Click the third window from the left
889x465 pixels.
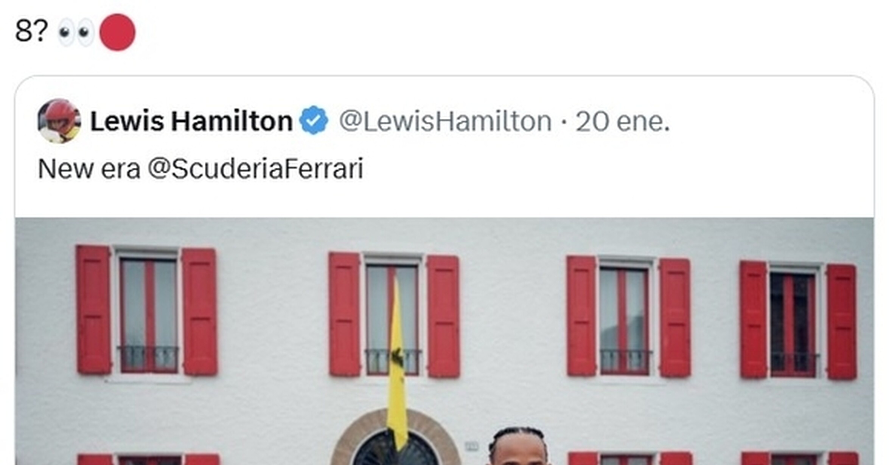coord(628,316)
